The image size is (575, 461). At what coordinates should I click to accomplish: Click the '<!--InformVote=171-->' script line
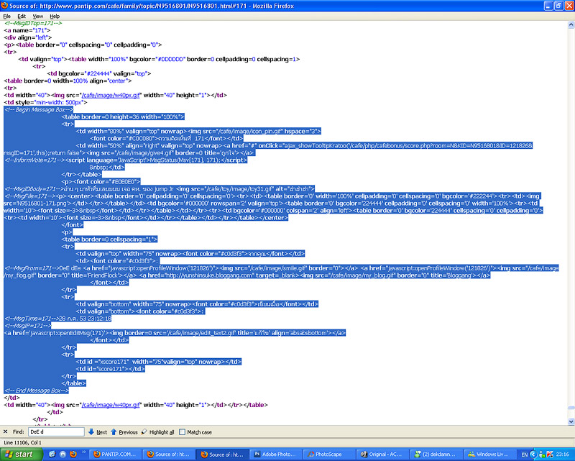126,160
